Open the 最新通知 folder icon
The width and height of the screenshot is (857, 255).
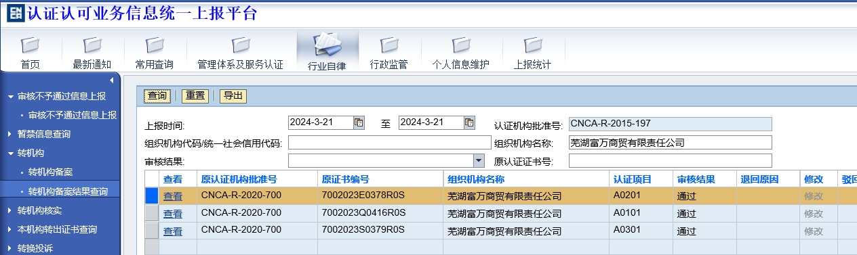pyautogui.click(x=92, y=45)
